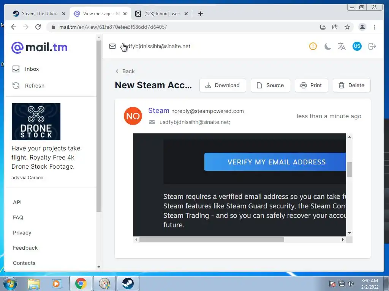Click the install app icon in address bar
This screenshot has width=389, height=291.
[323, 27]
